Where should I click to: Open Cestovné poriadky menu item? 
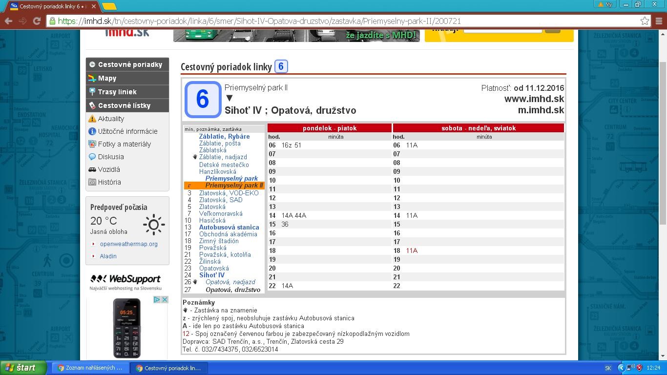pos(129,64)
